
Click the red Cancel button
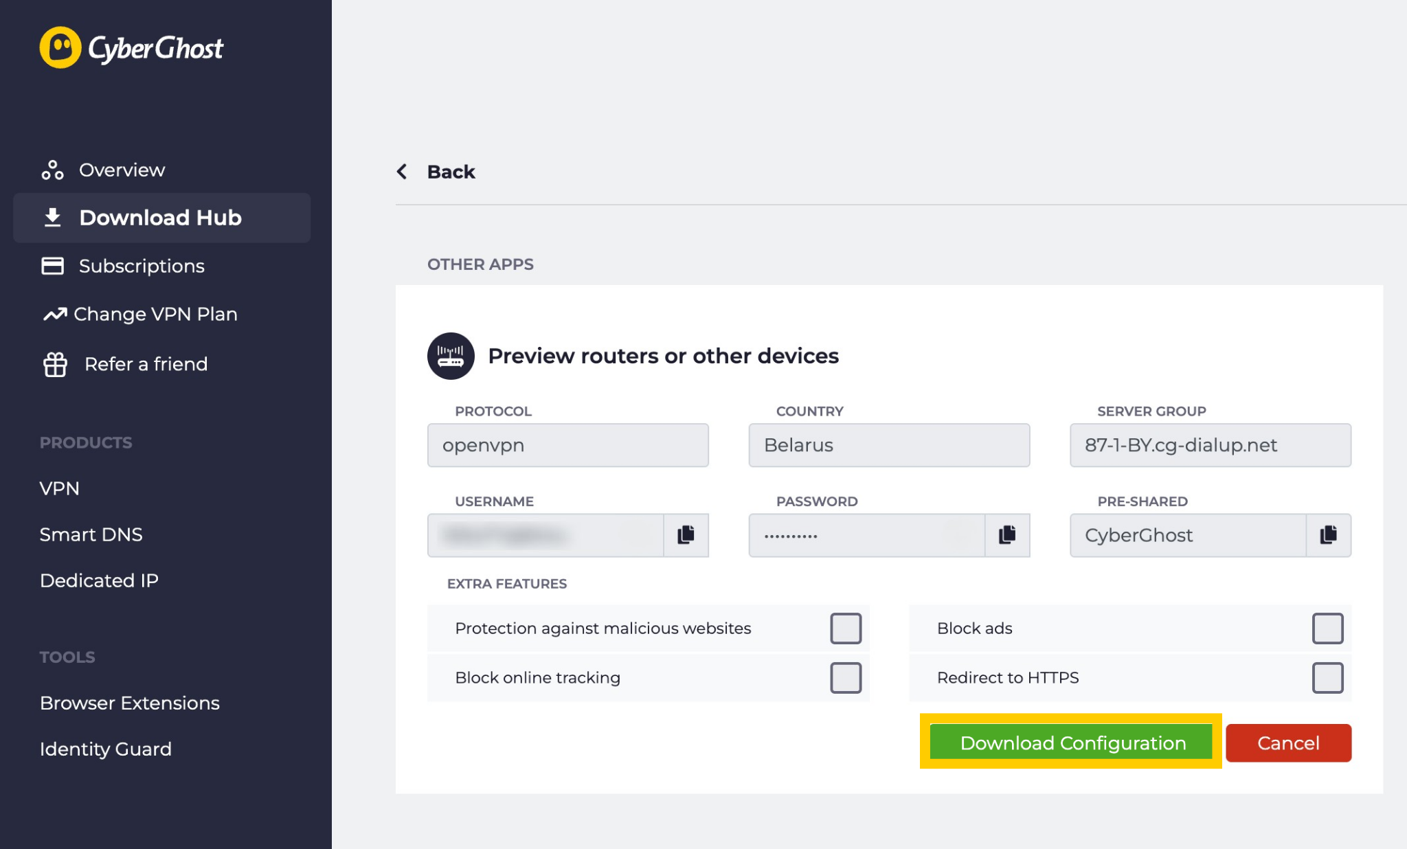point(1288,743)
